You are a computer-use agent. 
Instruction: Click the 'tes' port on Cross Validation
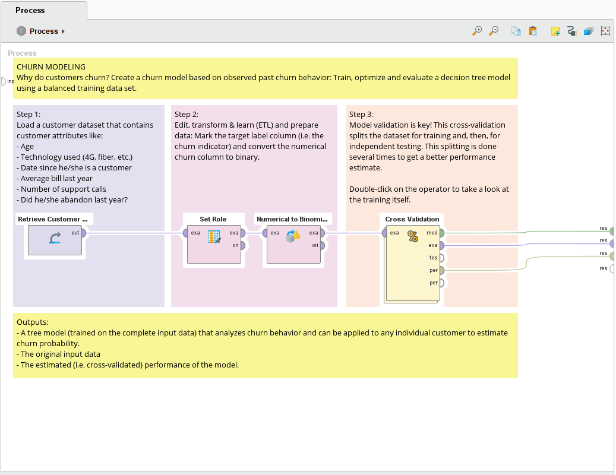click(441, 258)
